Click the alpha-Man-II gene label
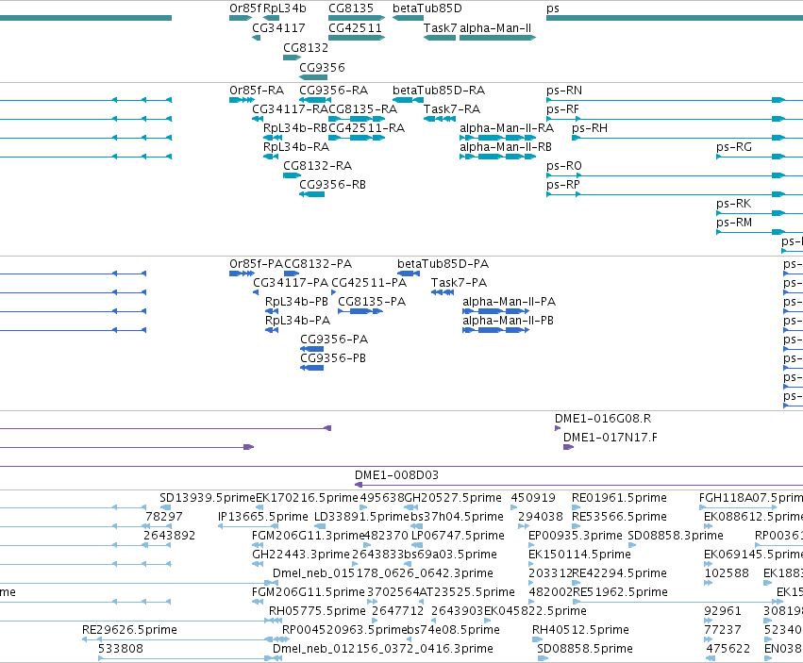The width and height of the screenshot is (803, 663). [495, 28]
